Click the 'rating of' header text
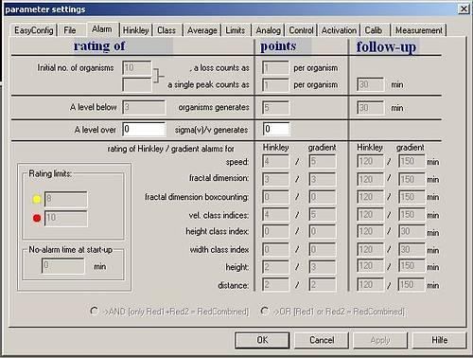473x358 pixels. pos(99,46)
